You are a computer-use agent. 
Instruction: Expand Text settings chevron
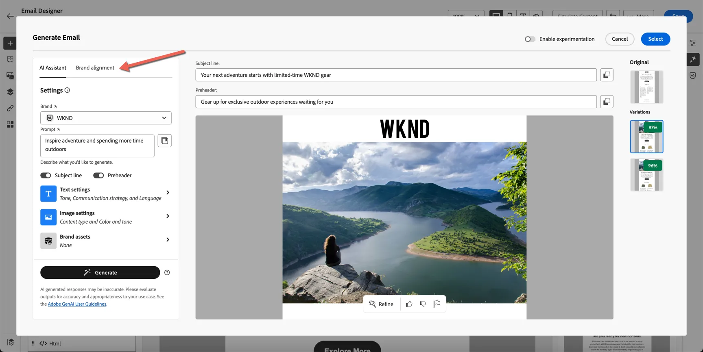coord(168,193)
